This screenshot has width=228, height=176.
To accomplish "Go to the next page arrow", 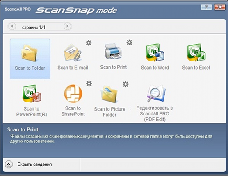I will pyautogui.click(x=67, y=27).
